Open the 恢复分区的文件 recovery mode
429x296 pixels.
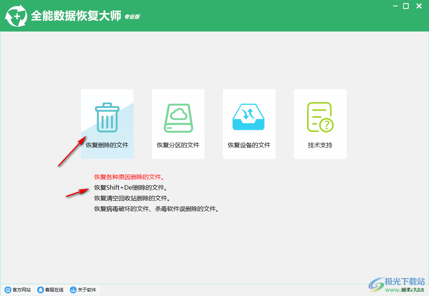click(x=178, y=145)
